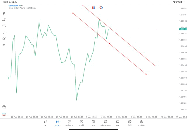Select the lower red trendline's middle anchor point

(110, 44)
